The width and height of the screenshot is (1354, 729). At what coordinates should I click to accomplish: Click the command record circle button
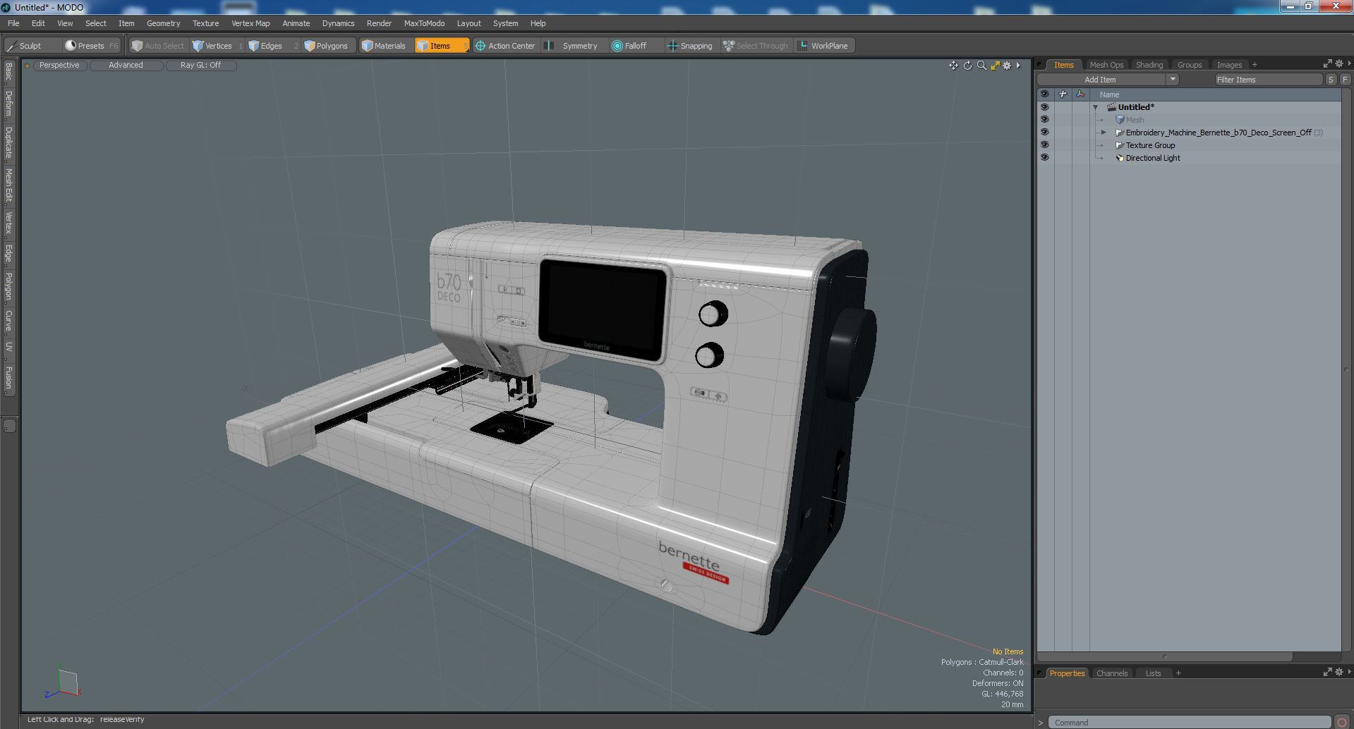(1341, 723)
